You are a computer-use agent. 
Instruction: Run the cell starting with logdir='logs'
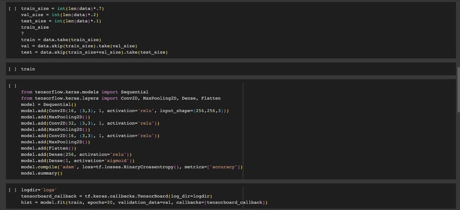13,190
